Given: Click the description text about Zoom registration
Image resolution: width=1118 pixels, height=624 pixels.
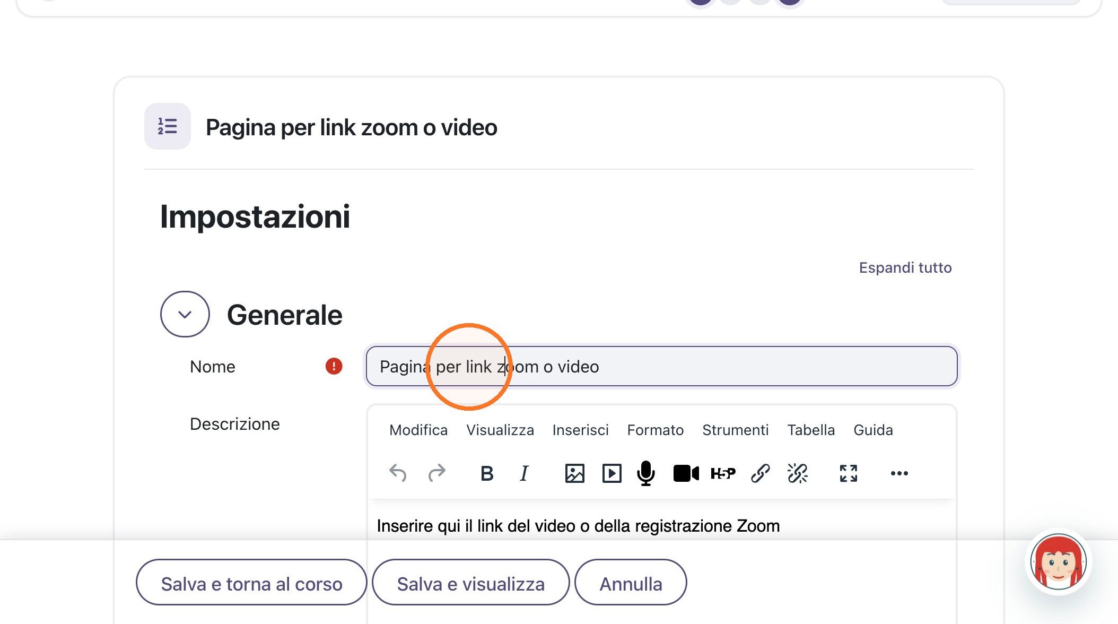Looking at the screenshot, I should (578, 526).
